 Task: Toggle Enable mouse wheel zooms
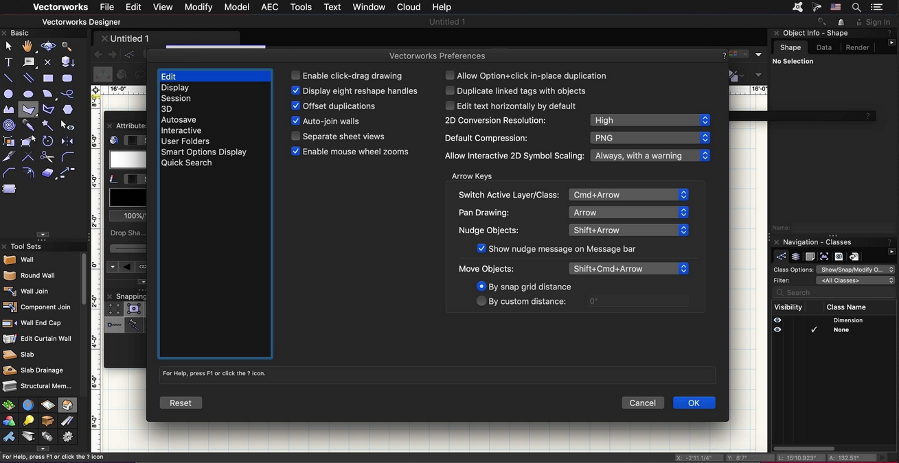[295, 151]
